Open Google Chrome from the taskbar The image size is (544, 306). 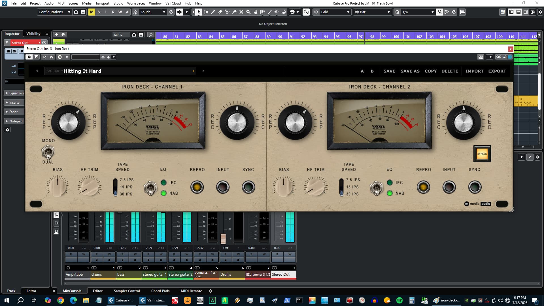[60, 300]
